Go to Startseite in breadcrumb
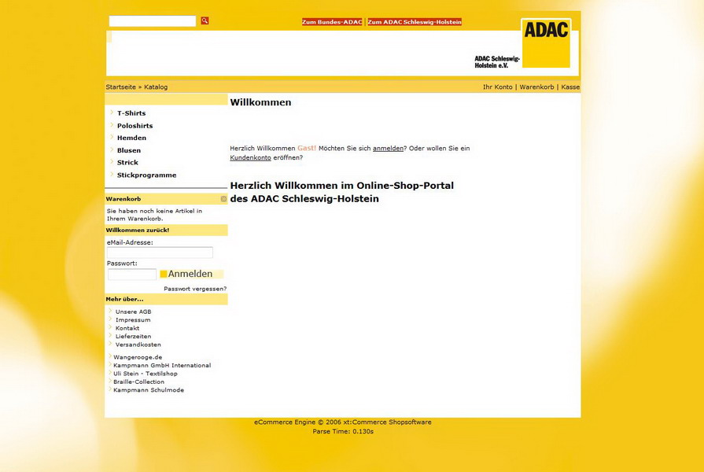 click(x=121, y=87)
